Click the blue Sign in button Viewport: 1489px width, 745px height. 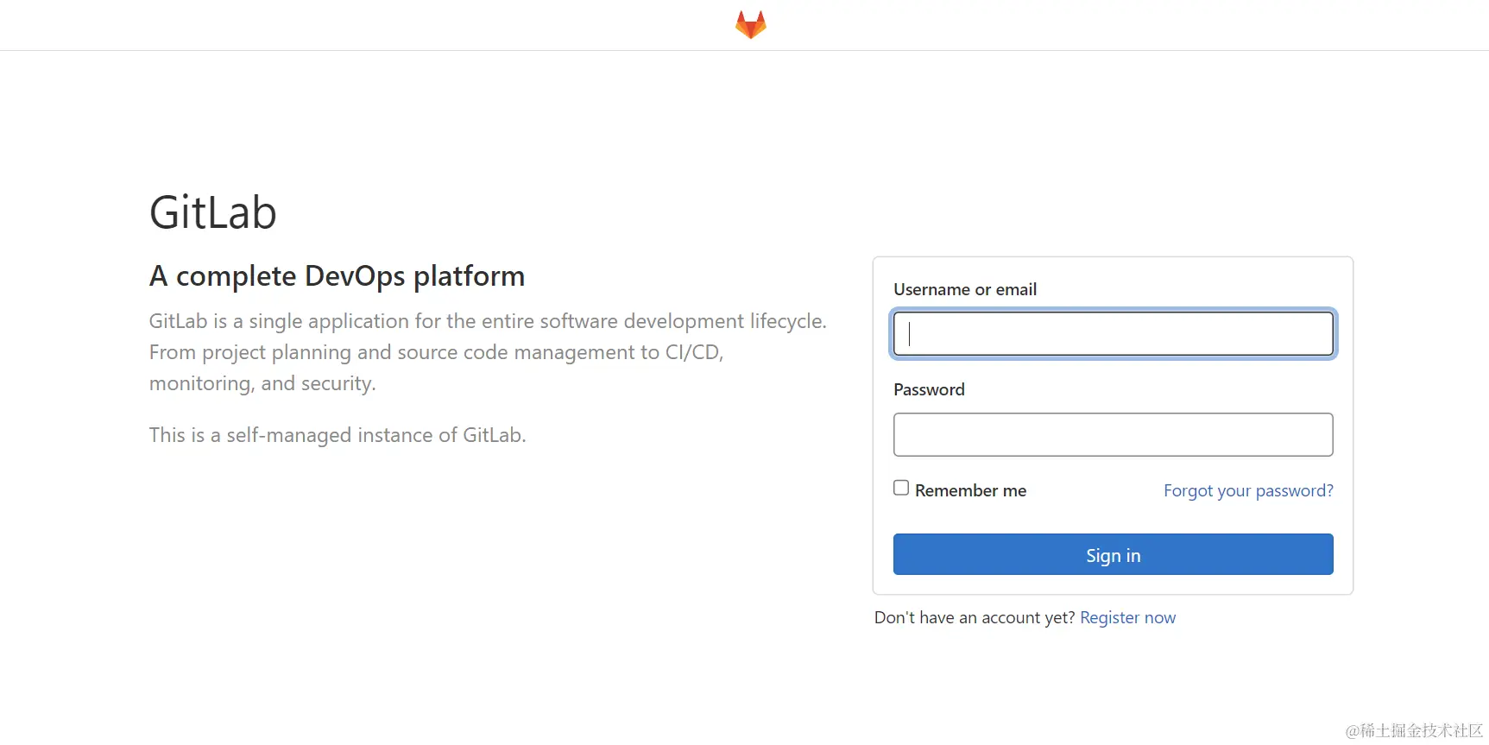click(1113, 554)
